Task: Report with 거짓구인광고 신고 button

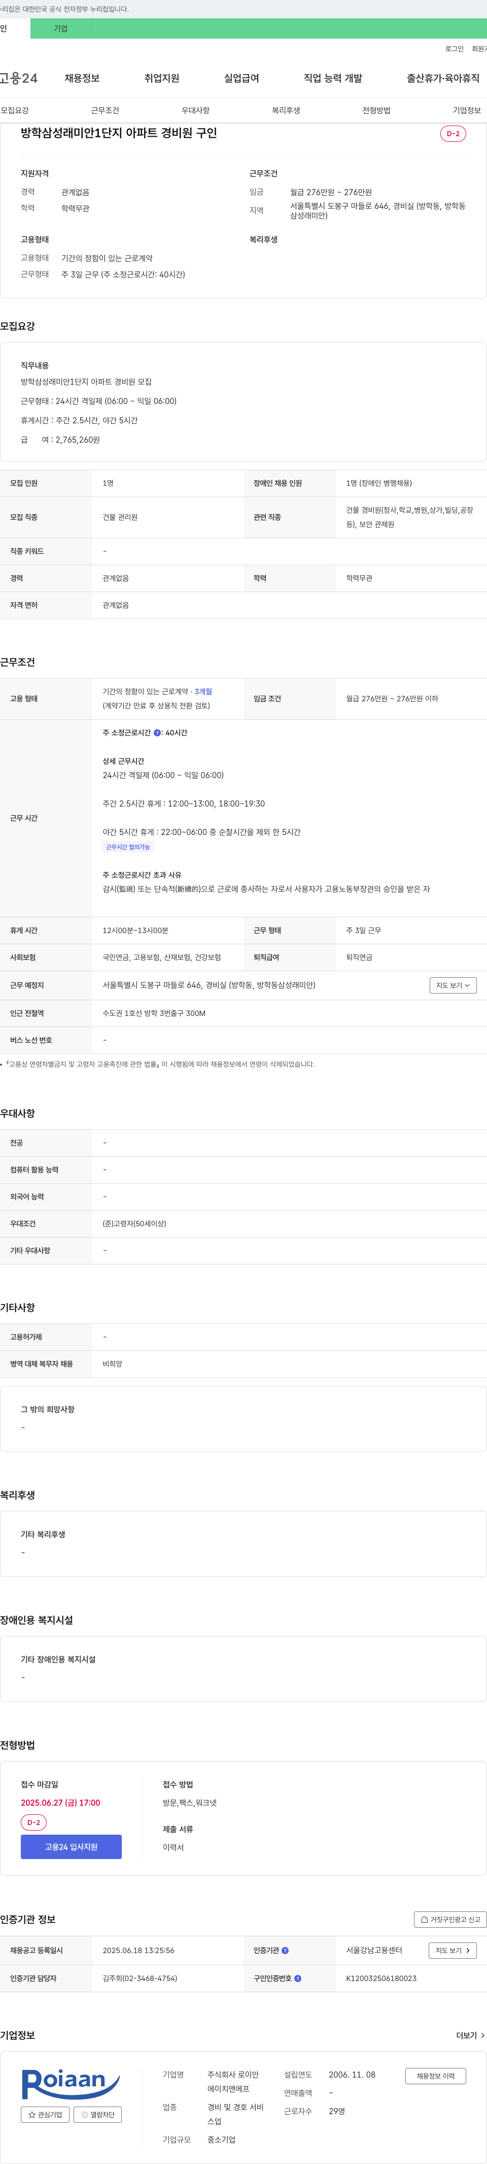Action: click(x=450, y=1920)
